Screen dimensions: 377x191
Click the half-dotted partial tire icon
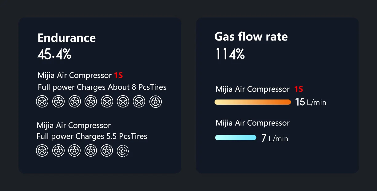point(123,150)
